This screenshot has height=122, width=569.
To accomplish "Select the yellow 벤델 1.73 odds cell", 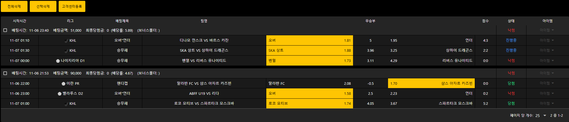I will [309, 61].
